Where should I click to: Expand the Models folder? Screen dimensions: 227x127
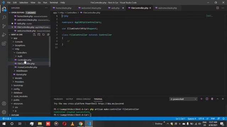tap(13, 78)
